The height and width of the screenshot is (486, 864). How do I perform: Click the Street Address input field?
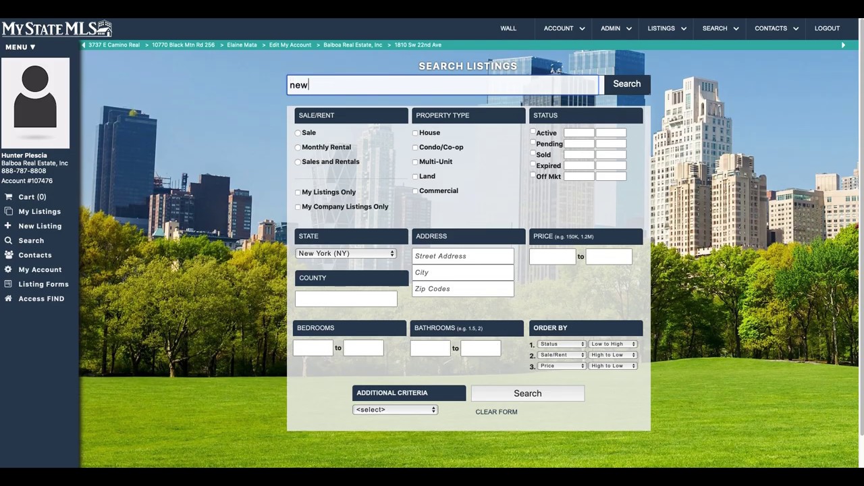click(x=463, y=256)
